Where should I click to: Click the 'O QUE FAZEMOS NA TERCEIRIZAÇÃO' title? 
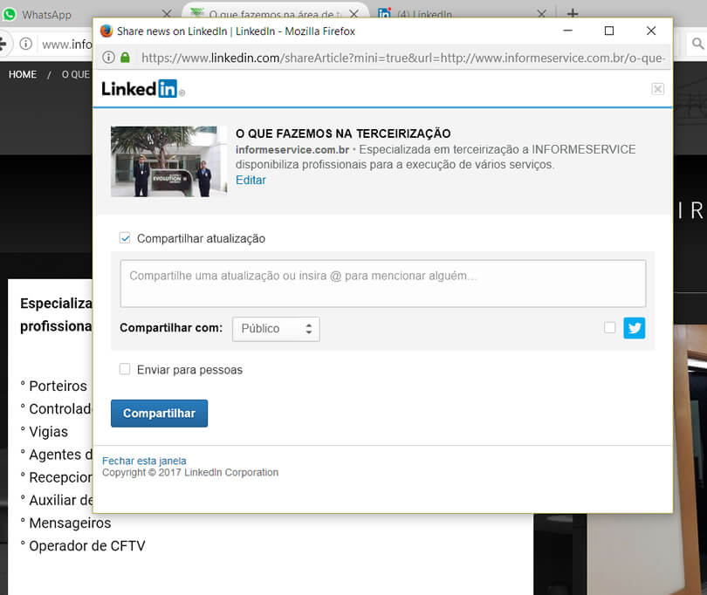343,133
